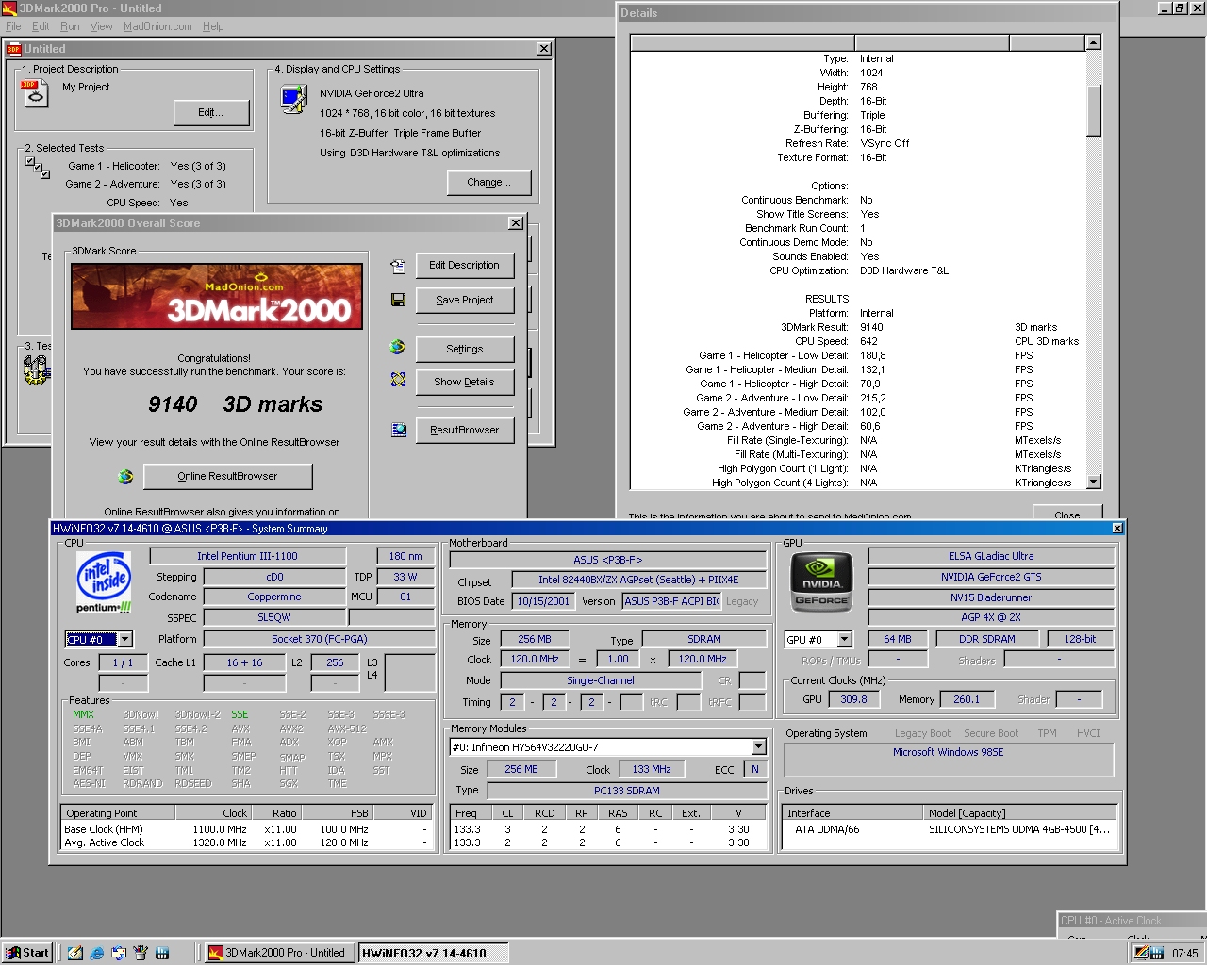Close the 3DMark2000 Overall Score dialog
1207x965 pixels.
click(516, 223)
